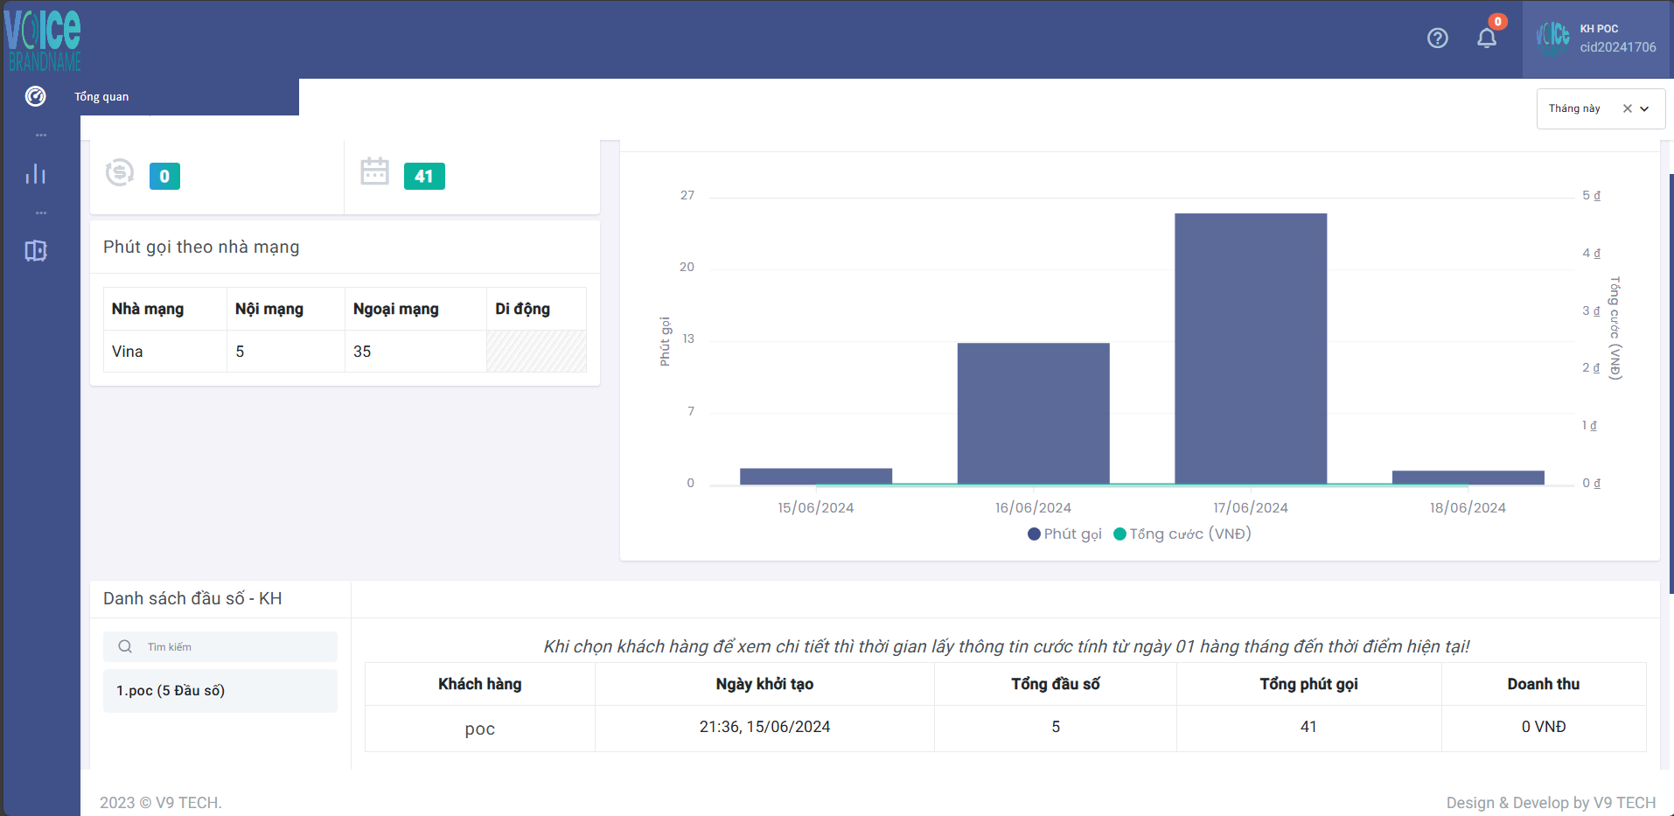The height and width of the screenshot is (816, 1674).
Task: Click the Tổng phút gọi column header
Action: pyautogui.click(x=1308, y=684)
